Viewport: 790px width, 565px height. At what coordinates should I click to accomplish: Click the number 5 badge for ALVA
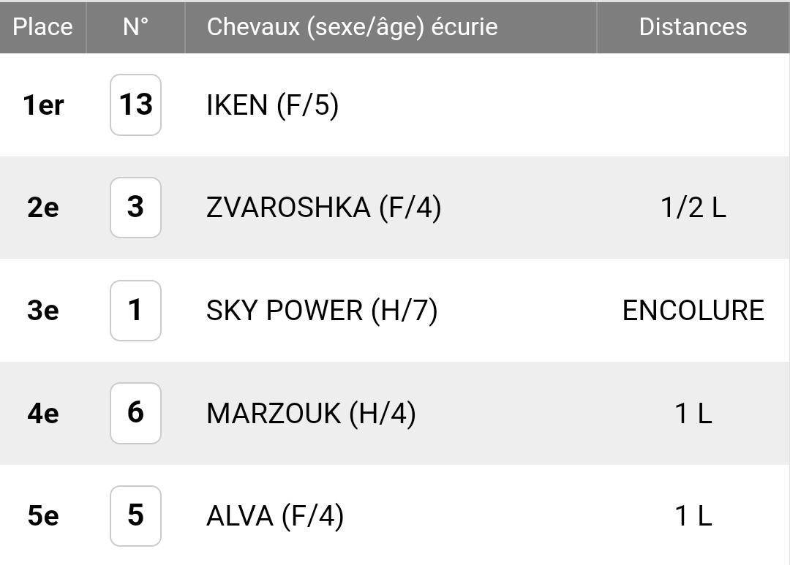pos(135,515)
